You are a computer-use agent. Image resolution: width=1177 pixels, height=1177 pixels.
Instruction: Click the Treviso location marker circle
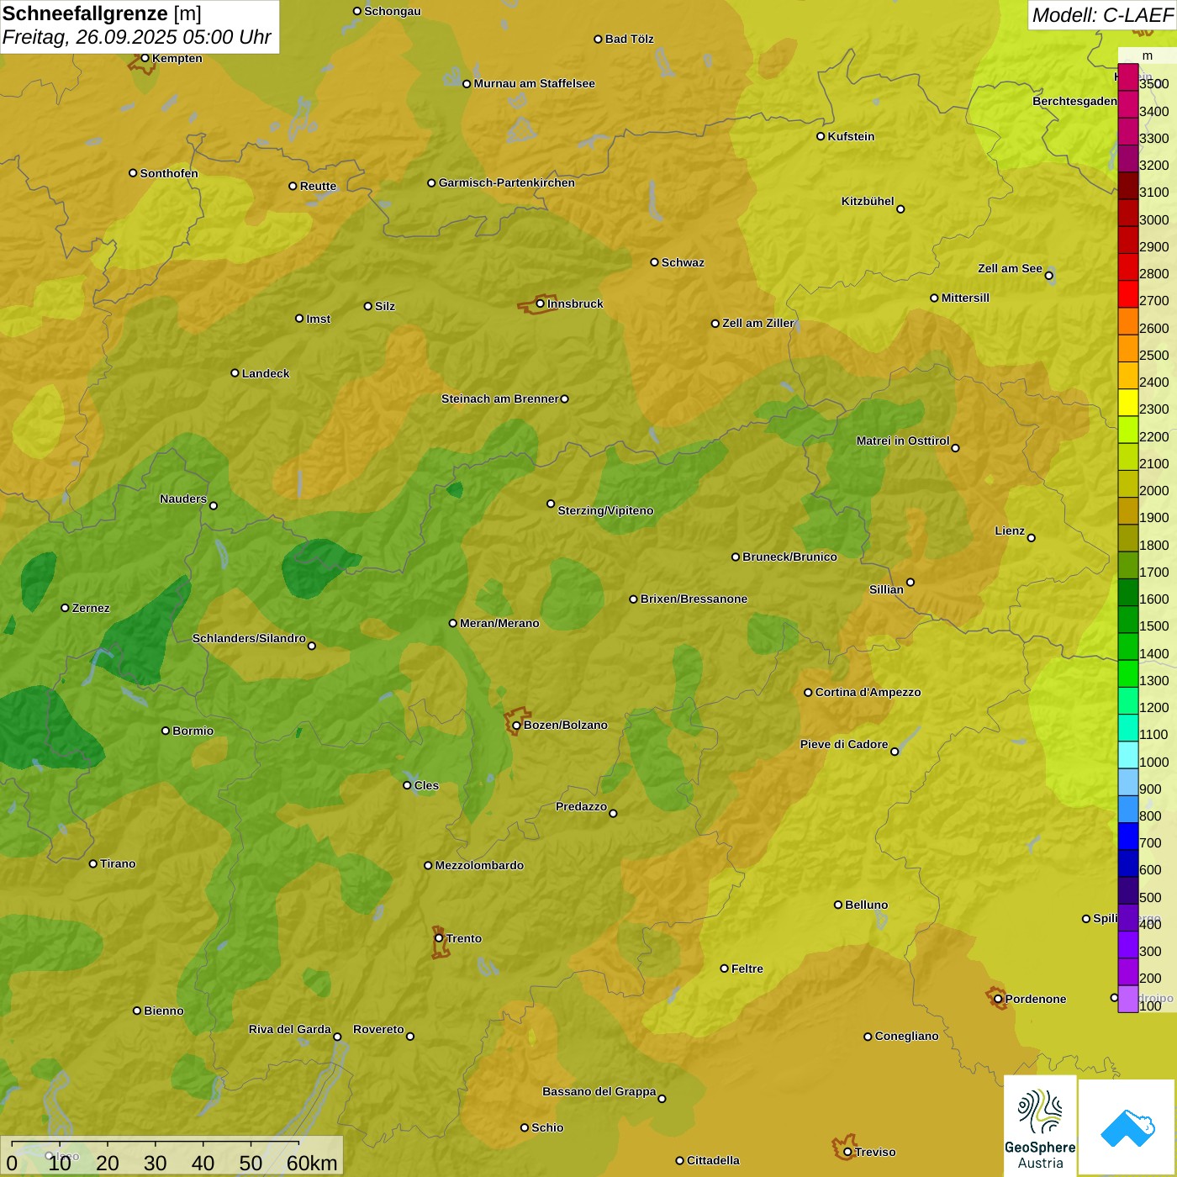click(847, 1152)
